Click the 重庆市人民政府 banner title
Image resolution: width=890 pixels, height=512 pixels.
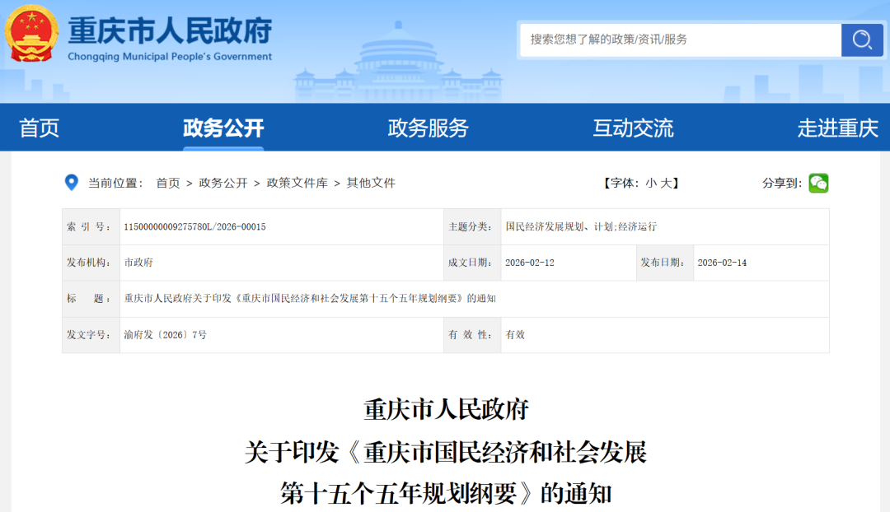(171, 30)
